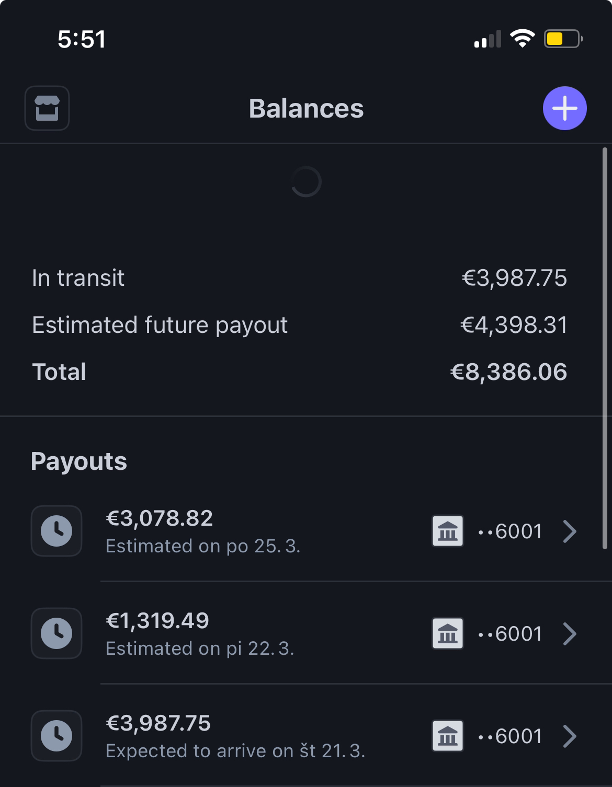Open chevron for payout arriving št 21. 3.

[x=570, y=736]
